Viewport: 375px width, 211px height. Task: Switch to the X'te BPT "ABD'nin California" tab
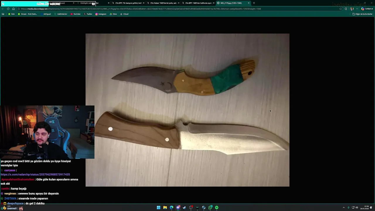point(198,3)
